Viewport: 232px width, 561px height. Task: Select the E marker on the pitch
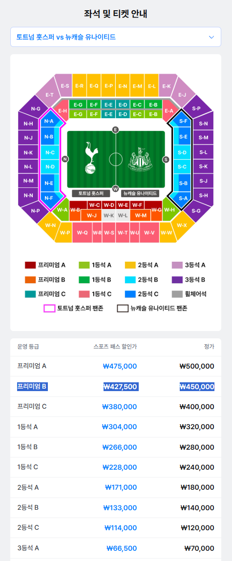[x=115, y=129]
